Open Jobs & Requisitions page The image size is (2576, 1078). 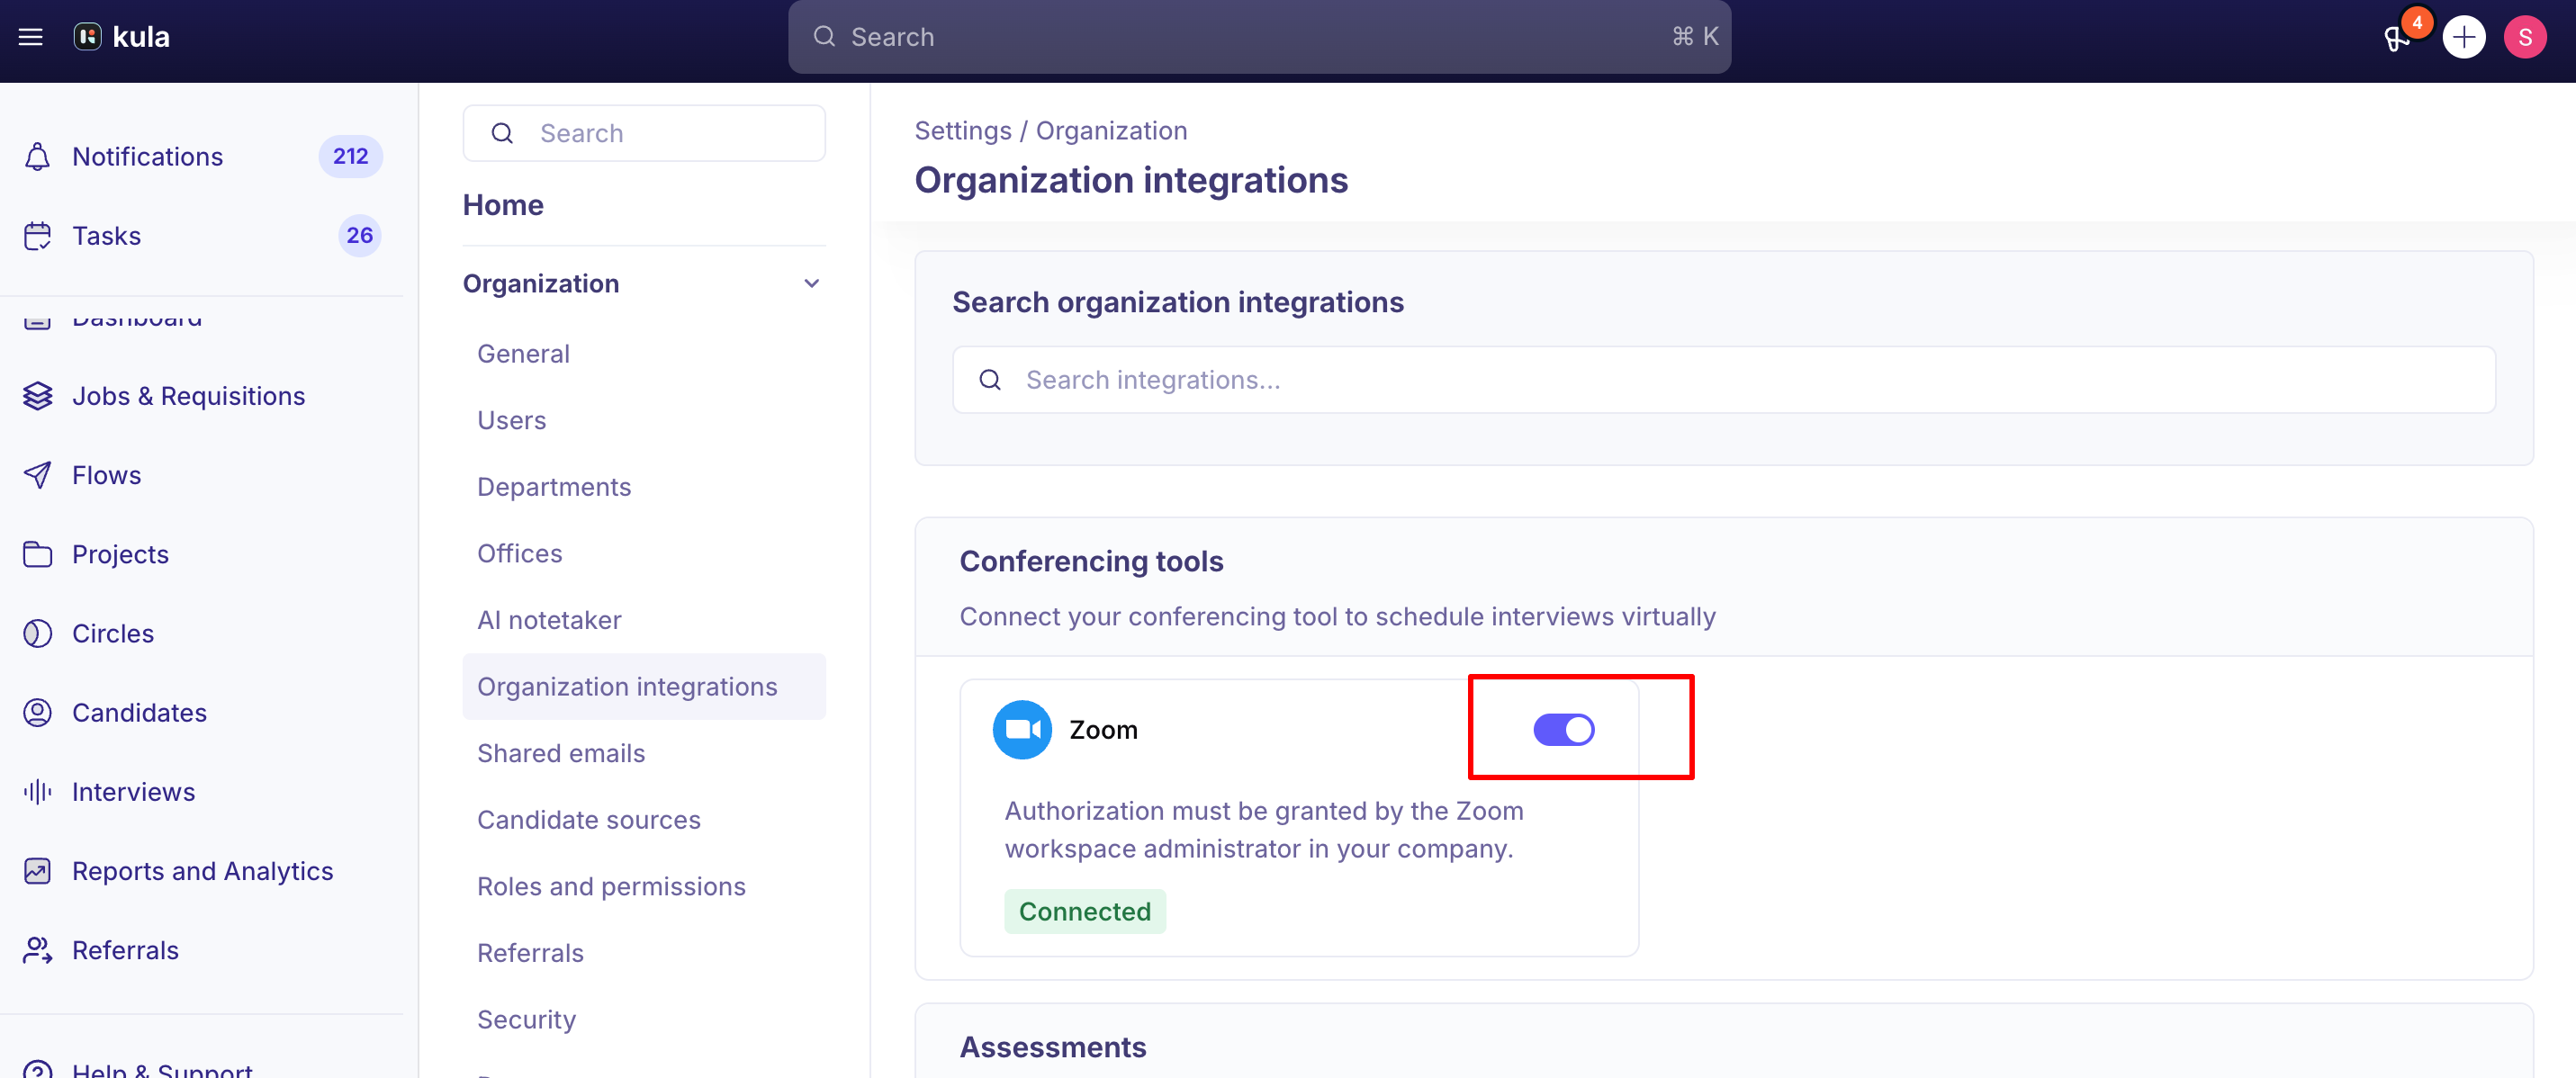point(188,396)
